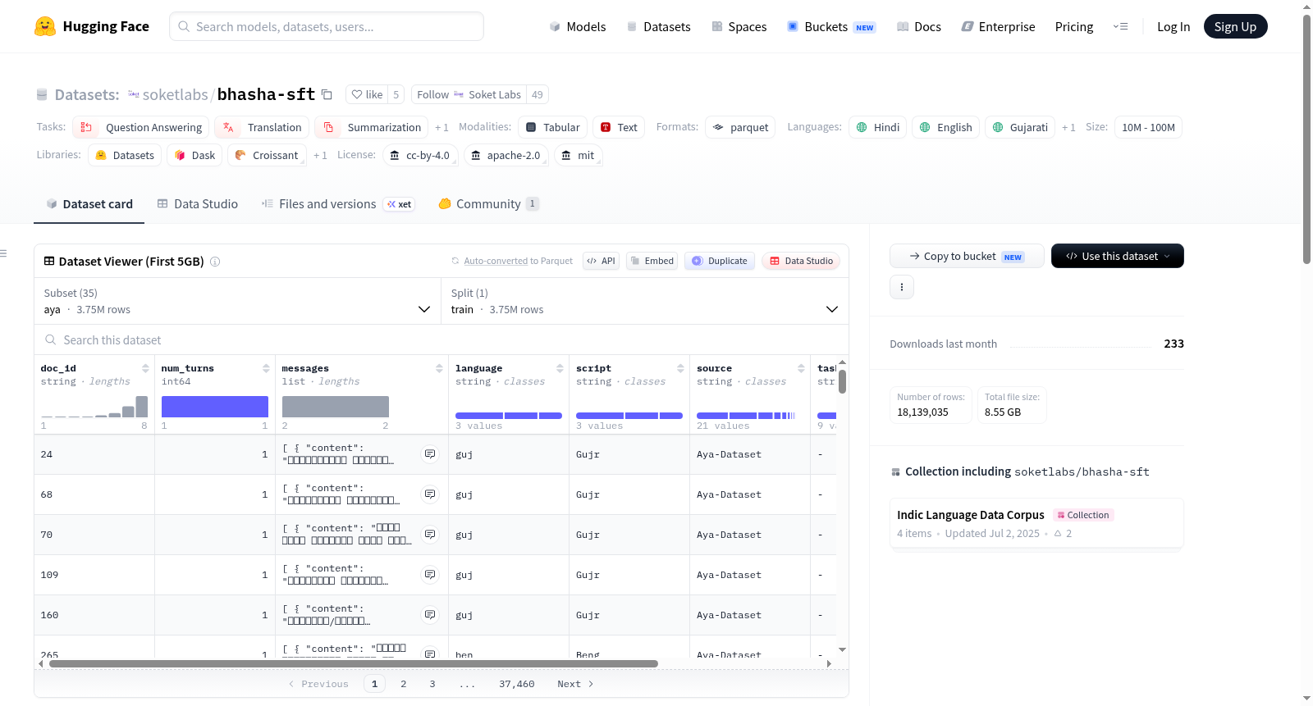This screenshot has height=706, width=1313.
Task: Open the info icon beside Dataset Viewer title
Action: tap(215, 262)
